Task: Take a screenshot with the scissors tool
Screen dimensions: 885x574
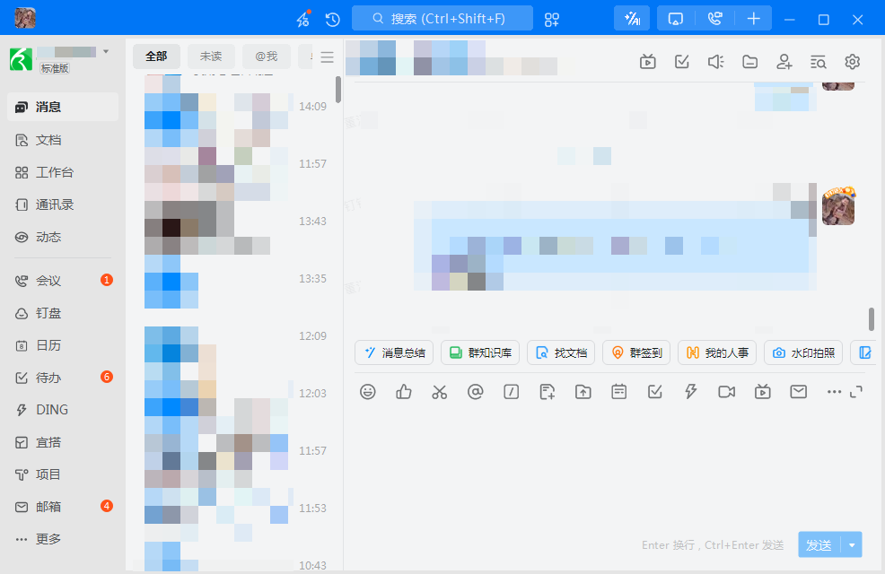Action: [x=439, y=392]
